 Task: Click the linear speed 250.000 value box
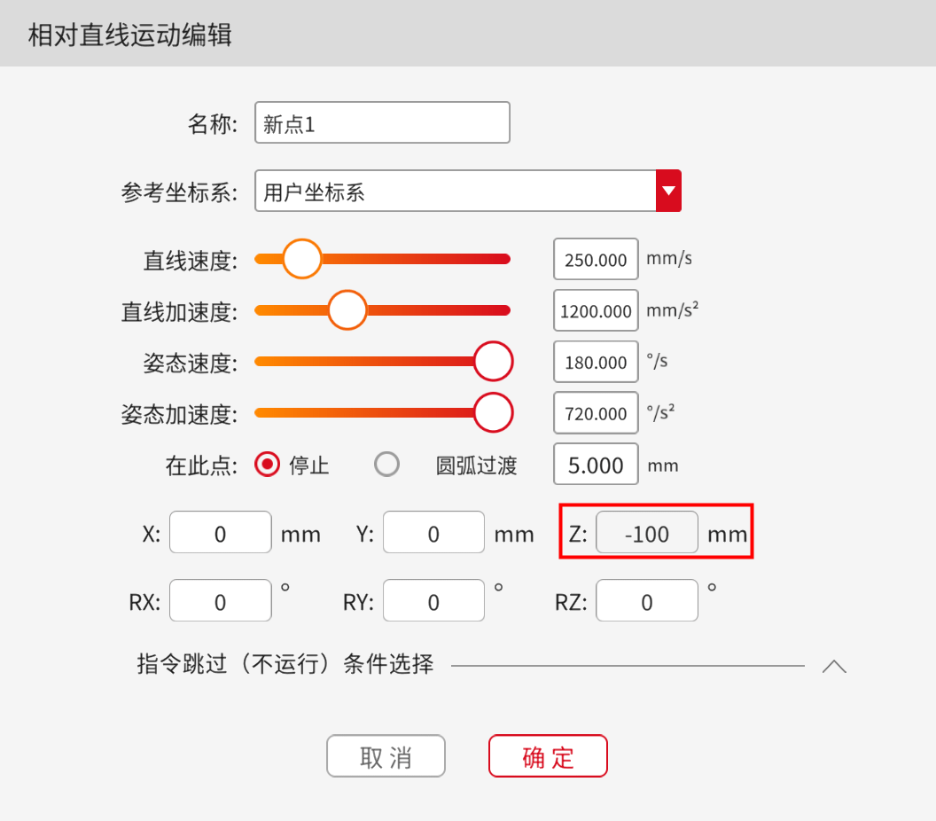[596, 260]
